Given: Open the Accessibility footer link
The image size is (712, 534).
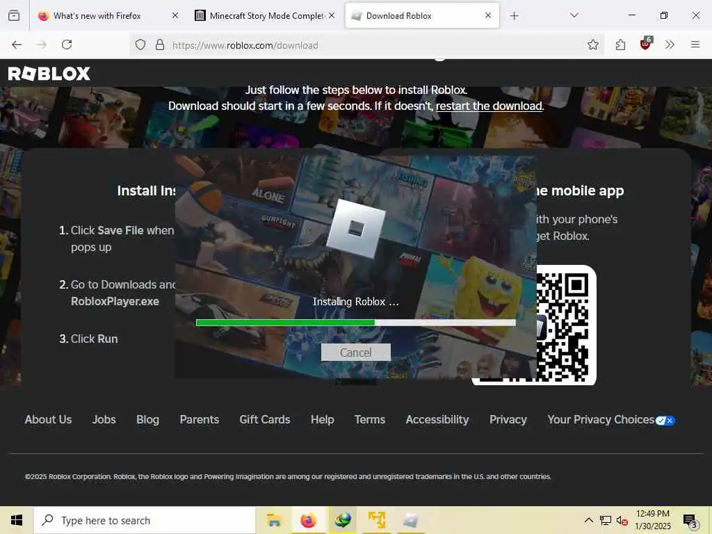Looking at the screenshot, I should click(437, 419).
